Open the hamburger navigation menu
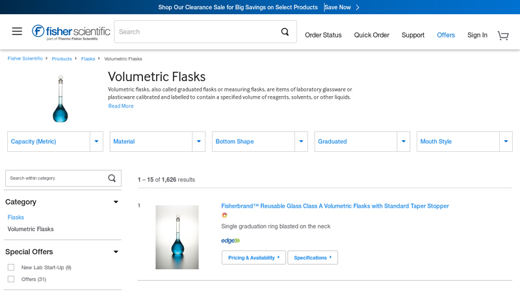Screen dimensions: 520x292 (17, 31)
